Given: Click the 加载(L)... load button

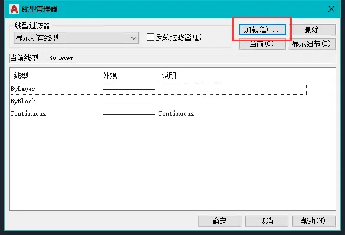Looking at the screenshot, I should [262, 30].
